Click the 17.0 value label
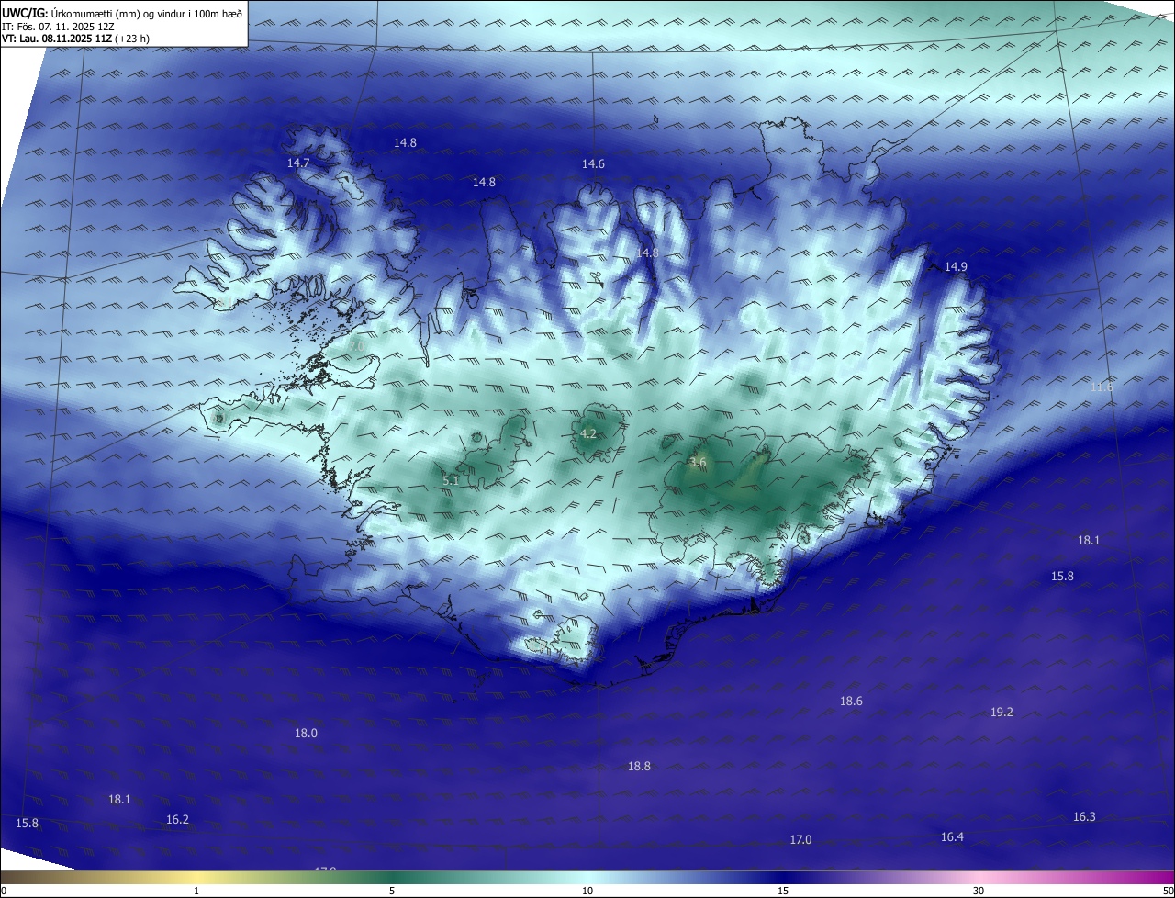Image resolution: width=1175 pixels, height=898 pixels. (x=800, y=839)
